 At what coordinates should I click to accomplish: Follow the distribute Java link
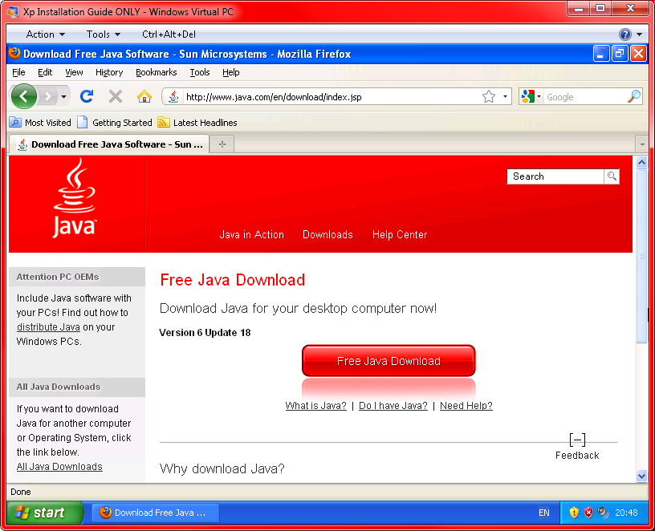(48, 327)
